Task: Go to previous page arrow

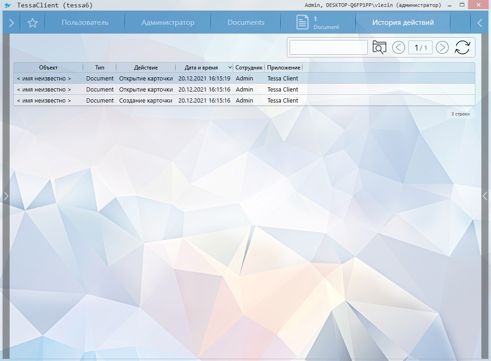Action: click(x=399, y=47)
